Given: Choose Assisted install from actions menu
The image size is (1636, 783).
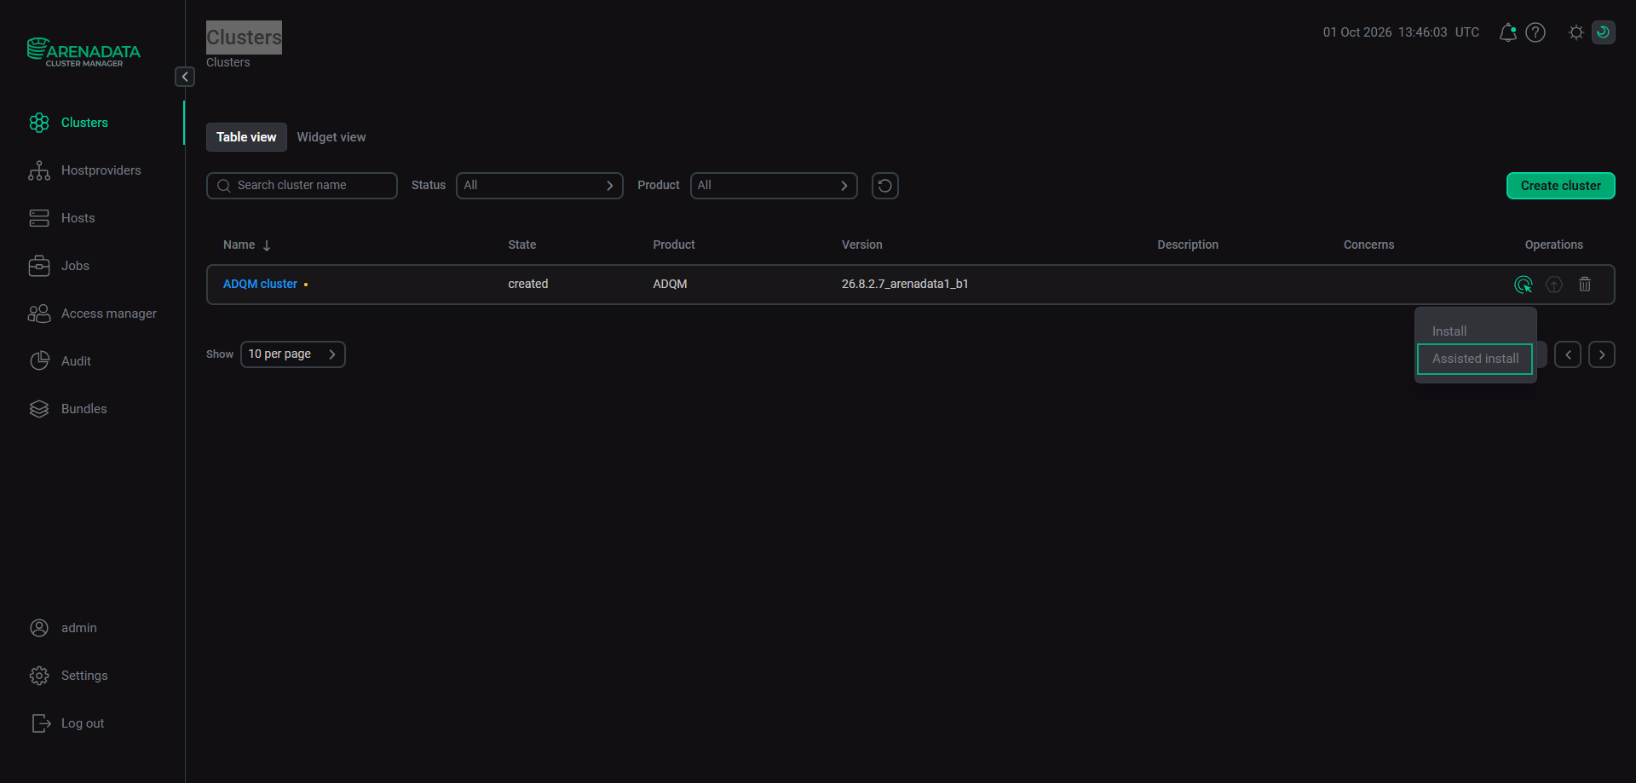Looking at the screenshot, I should tap(1475, 359).
